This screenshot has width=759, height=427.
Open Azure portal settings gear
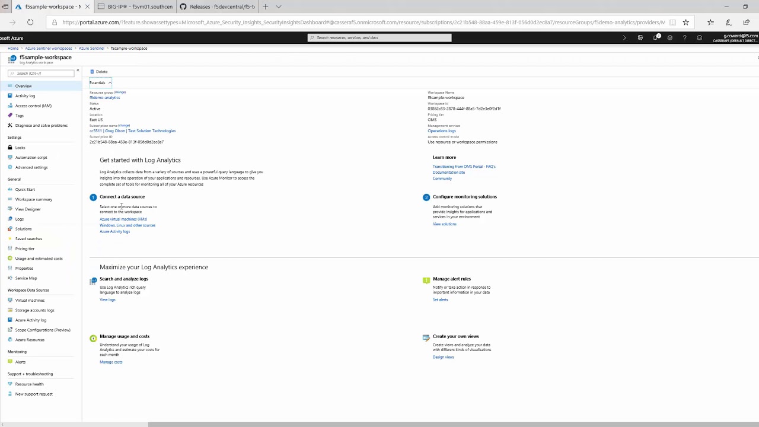[x=670, y=38]
